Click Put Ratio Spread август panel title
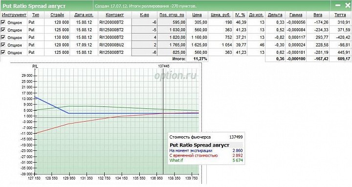Viewport: 352px width, 187px height. tap(34, 6)
